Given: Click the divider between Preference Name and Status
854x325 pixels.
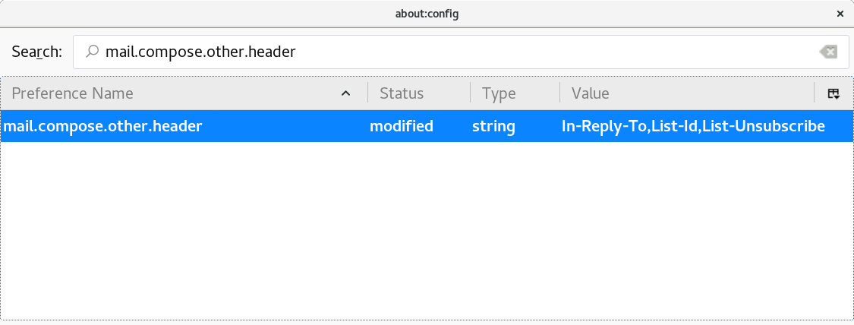Looking at the screenshot, I should click(367, 93).
